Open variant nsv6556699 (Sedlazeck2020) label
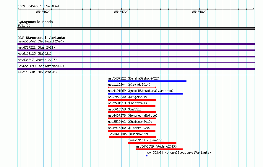 41,66
